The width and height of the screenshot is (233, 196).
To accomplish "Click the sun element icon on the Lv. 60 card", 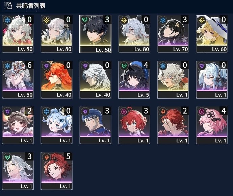I will 202,20.
